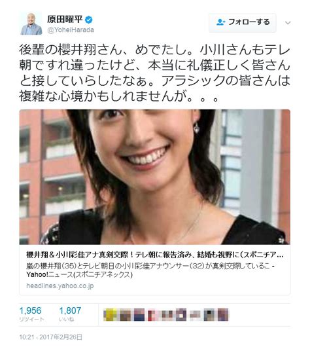Click the tweet body text
This screenshot has height=349, width=310.
click(155, 73)
